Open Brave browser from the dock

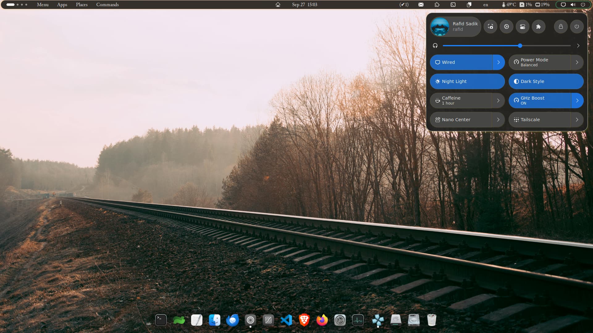click(304, 320)
